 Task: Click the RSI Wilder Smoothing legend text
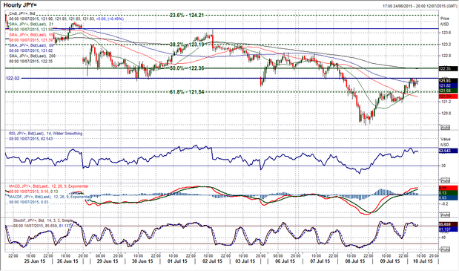(x=46, y=134)
